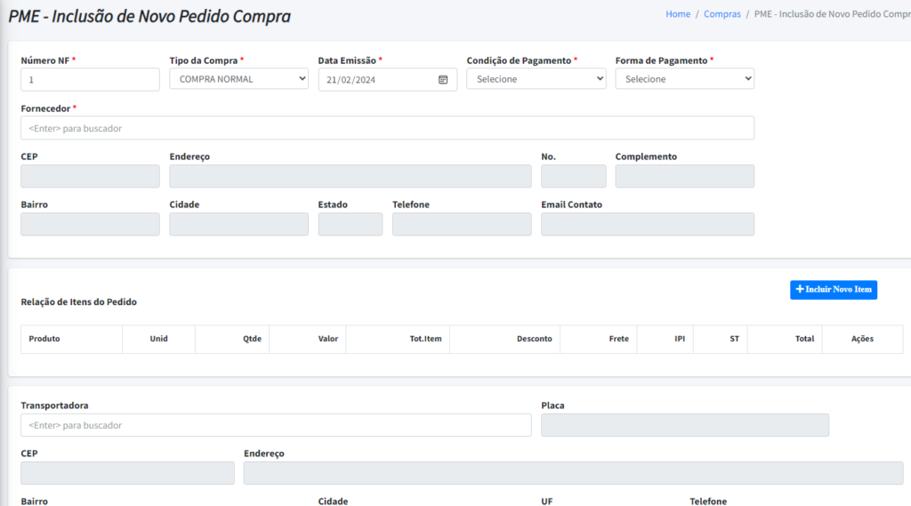This screenshot has height=506, width=911.
Task: Go to Home breadcrumb link
Action: click(678, 14)
